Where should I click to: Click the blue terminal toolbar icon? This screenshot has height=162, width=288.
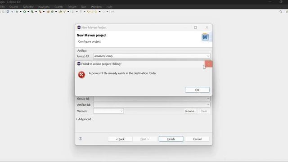[x=8, y=11]
